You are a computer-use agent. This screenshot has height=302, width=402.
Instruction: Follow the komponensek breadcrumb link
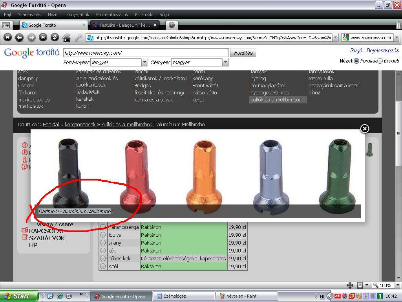coord(80,124)
